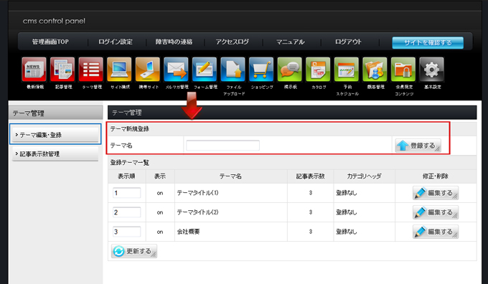Select ログアウト in top navigation
The image size is (488, 284).
(x=348, y=42)
